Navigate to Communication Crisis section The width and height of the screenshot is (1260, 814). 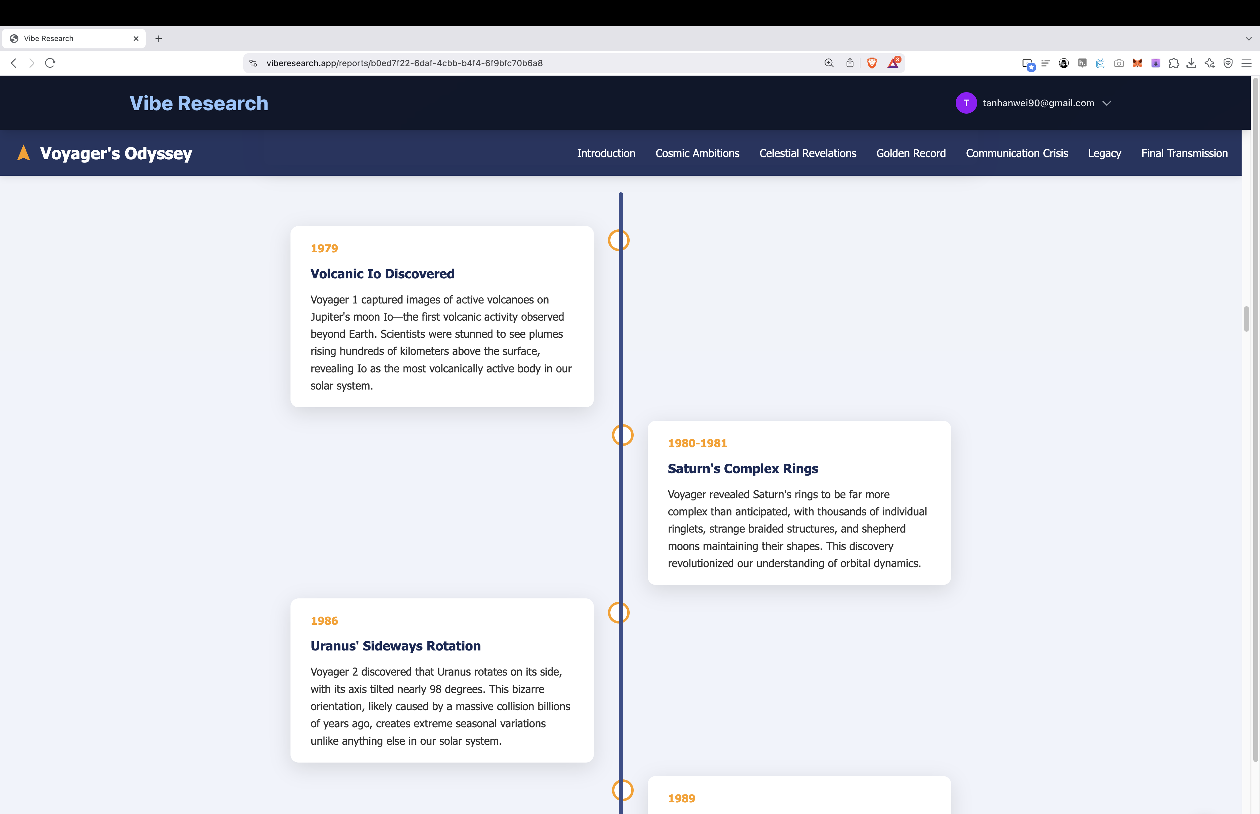click(x=1016, y=153)
